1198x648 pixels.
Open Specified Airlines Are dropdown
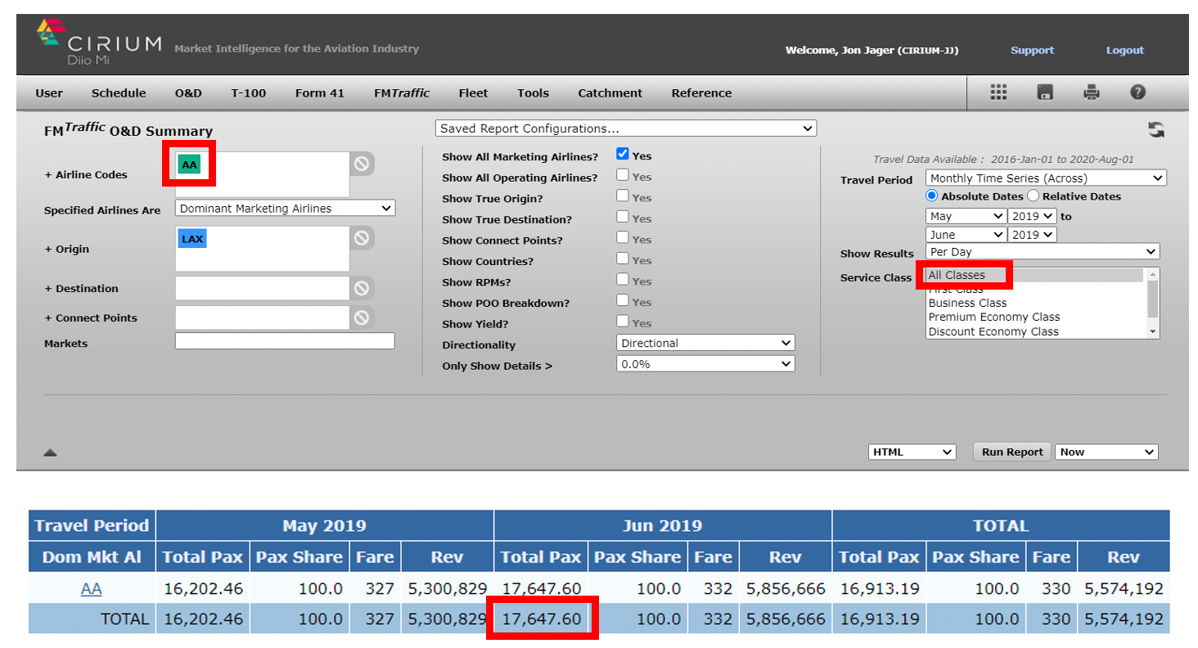285,209
